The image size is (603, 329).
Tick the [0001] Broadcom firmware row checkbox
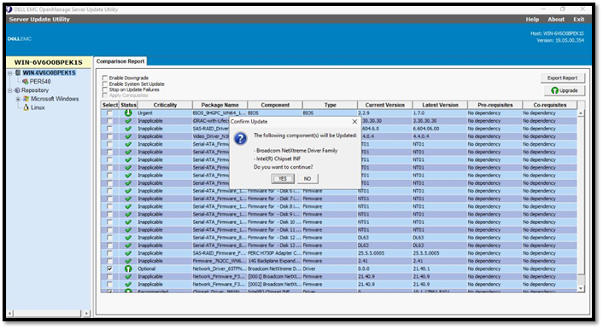pyautogui.click(x=110, y=276)
